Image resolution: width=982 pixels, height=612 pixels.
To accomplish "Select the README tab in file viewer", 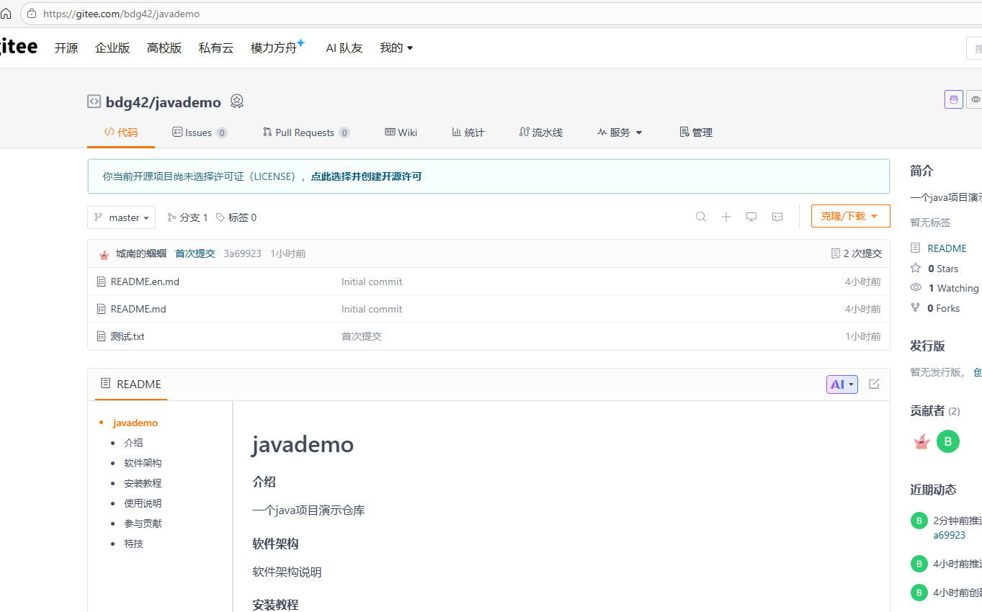I will pos(131,384).
